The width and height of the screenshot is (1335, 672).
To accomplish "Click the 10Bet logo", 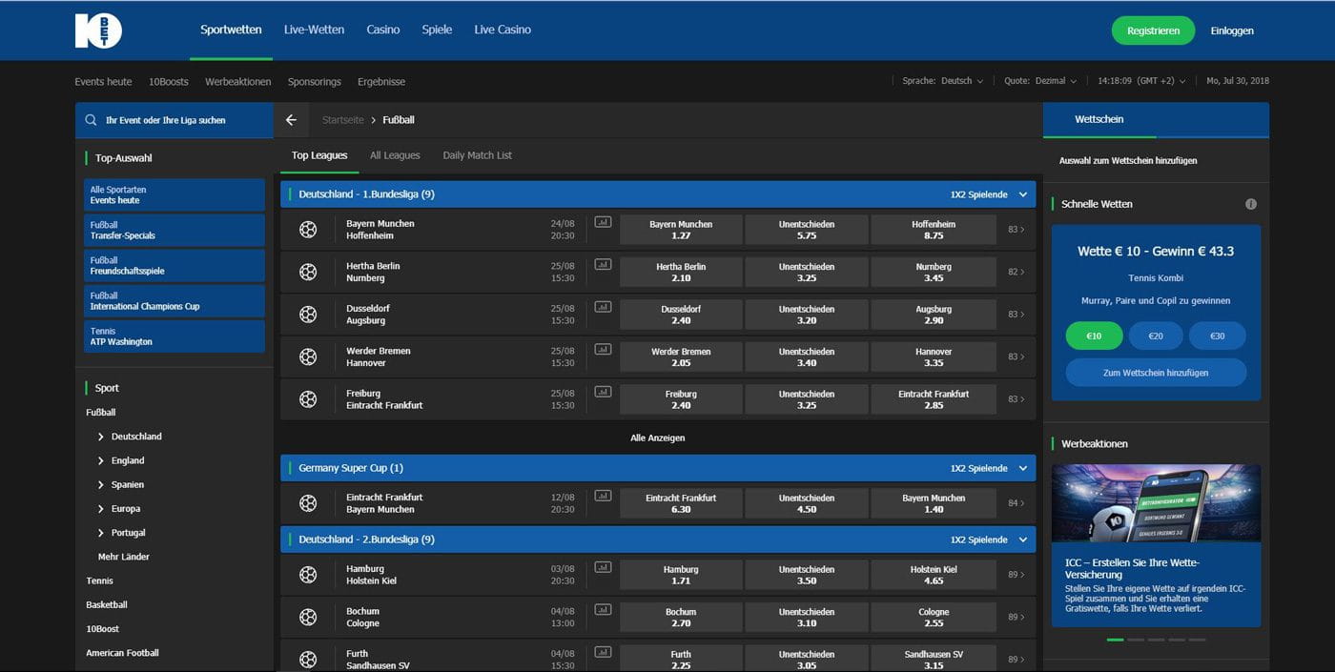I will 98,31.
